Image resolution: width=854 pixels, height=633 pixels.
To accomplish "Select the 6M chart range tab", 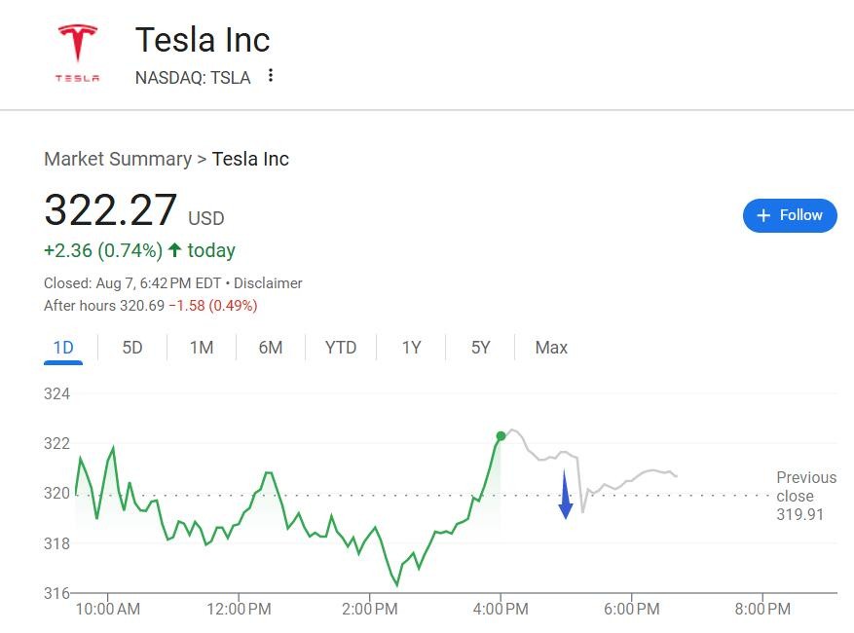I will pyautogui.click(x=271, y=348).
